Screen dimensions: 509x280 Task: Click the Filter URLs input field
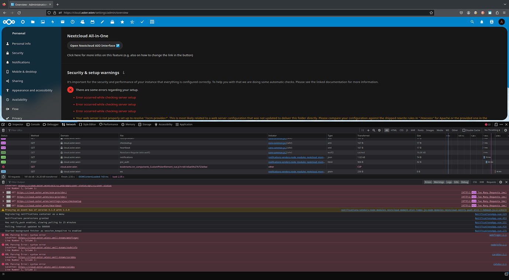[x=22, y=130]
